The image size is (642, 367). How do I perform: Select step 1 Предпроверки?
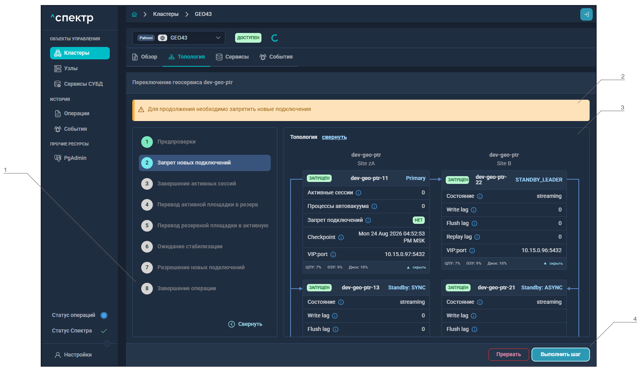click(205, 142)
